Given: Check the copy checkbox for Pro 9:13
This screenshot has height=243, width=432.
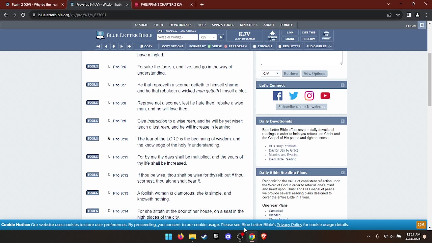Looking at the screenshot, I should coord(109,193).
